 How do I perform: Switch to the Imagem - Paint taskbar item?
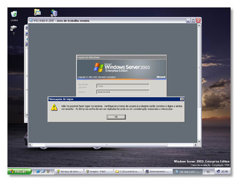[99, 172]
